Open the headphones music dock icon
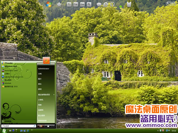This screenshot has height=133, width=178. pos(112,5)
